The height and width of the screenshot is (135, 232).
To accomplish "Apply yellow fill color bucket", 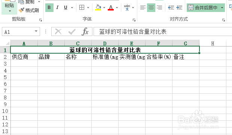I will (98, 7).
